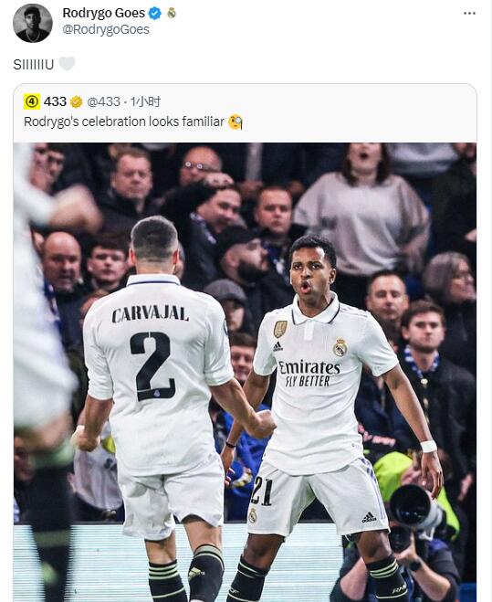492x602 pixels.
Task: Open the @433 handle in quoted tweet
Action: 104,101
